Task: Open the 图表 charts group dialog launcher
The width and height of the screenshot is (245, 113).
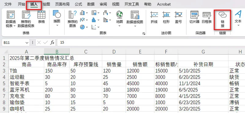Action: coord(144,34)
